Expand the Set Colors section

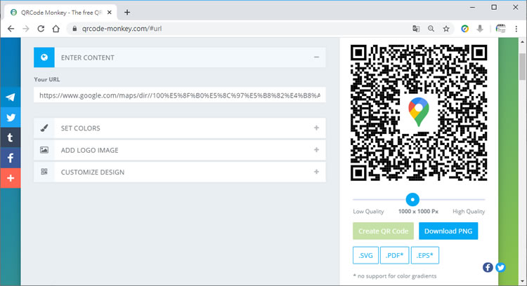point(316,128)
